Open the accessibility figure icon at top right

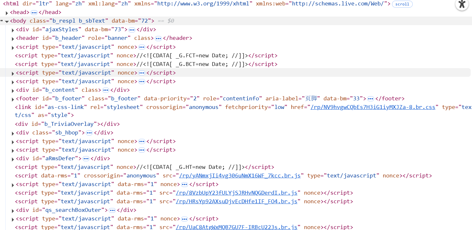click(462, 4)
